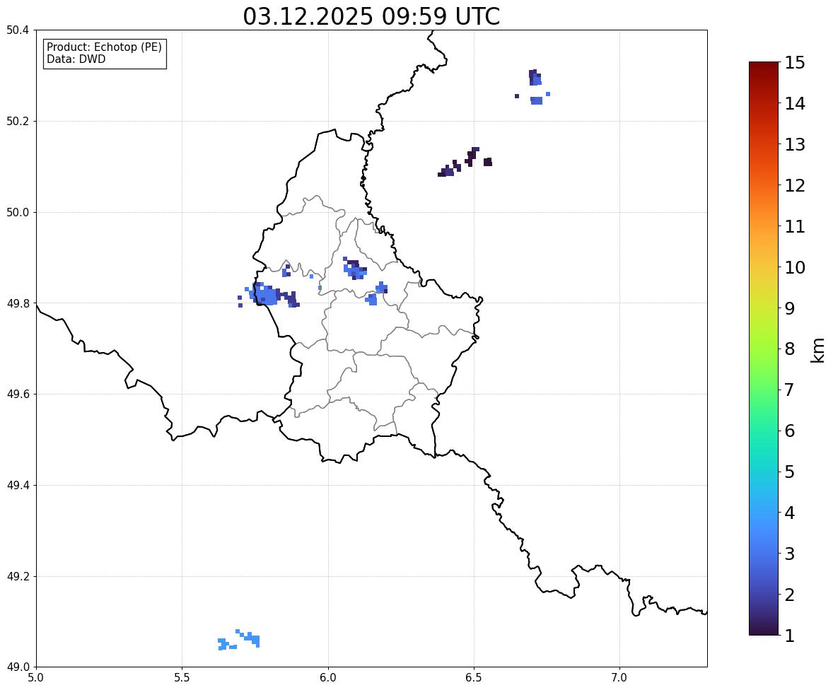This screenshot has height=690, width=833.
Task: Click the y-axis label 50.2
Action: (x=18, y=121)
